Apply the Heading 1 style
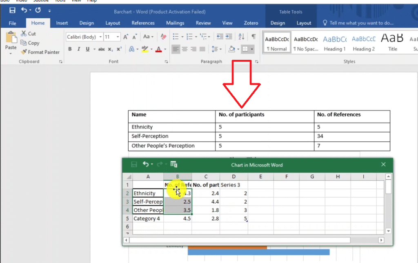Screen dimensions: 418x263 (x=335, y=43)
